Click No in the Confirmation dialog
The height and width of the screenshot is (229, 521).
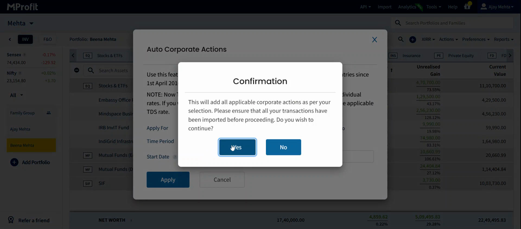[283, 147]
